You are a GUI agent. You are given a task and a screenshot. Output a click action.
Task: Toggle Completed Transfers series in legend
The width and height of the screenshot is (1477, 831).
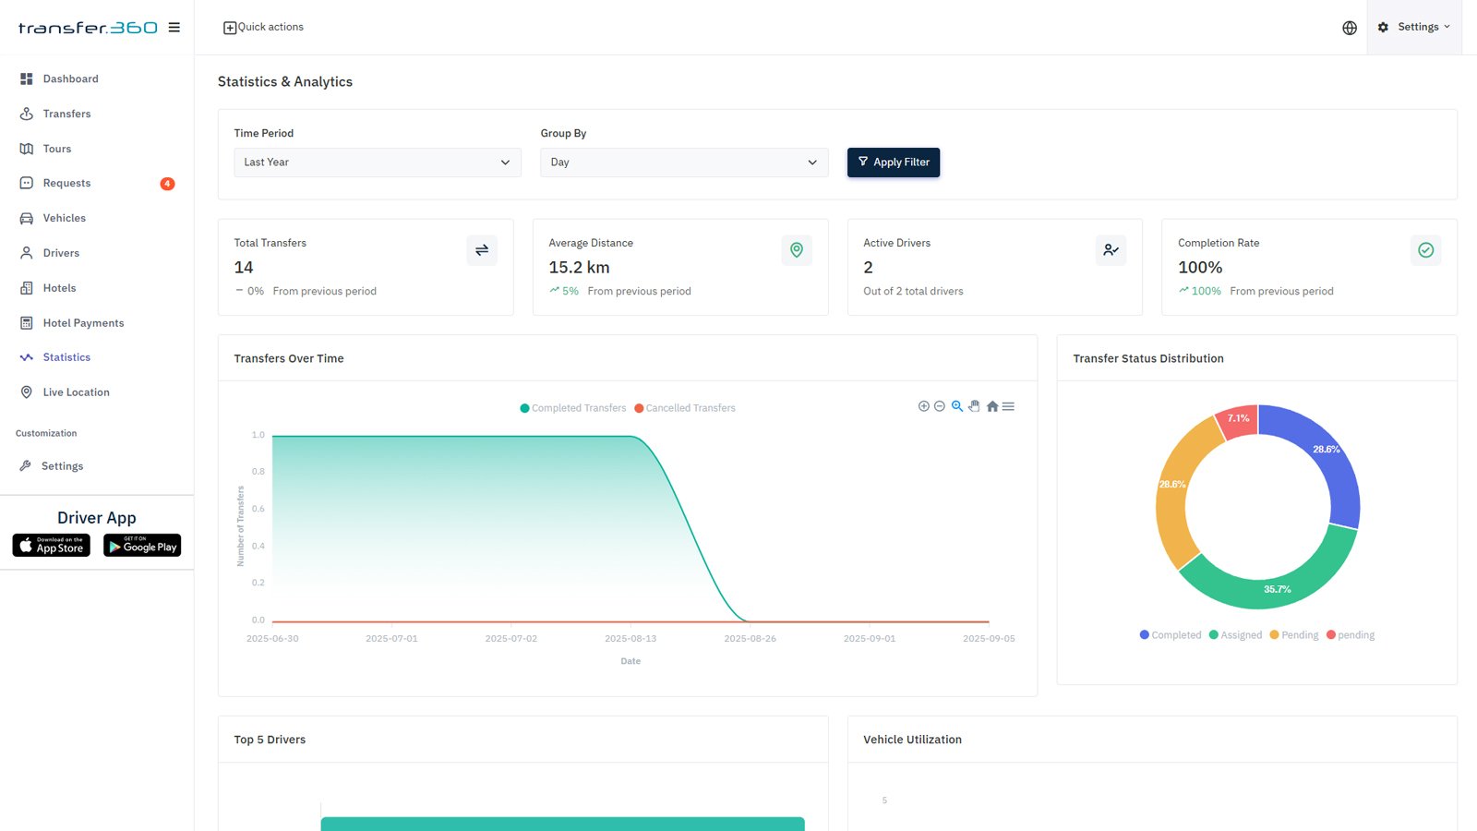coord(573,408)
